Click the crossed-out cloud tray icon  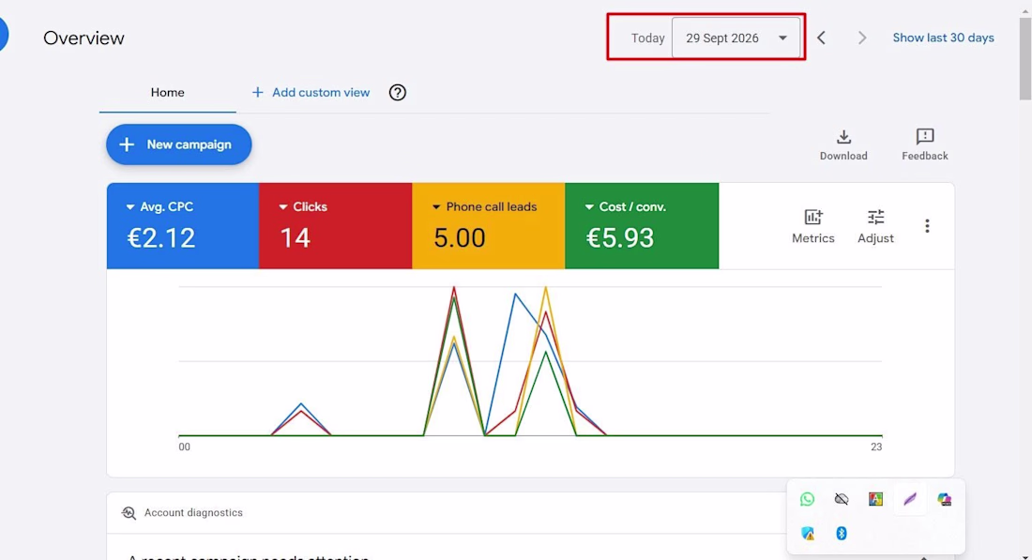pyautogui.click(x=842, y=499)
